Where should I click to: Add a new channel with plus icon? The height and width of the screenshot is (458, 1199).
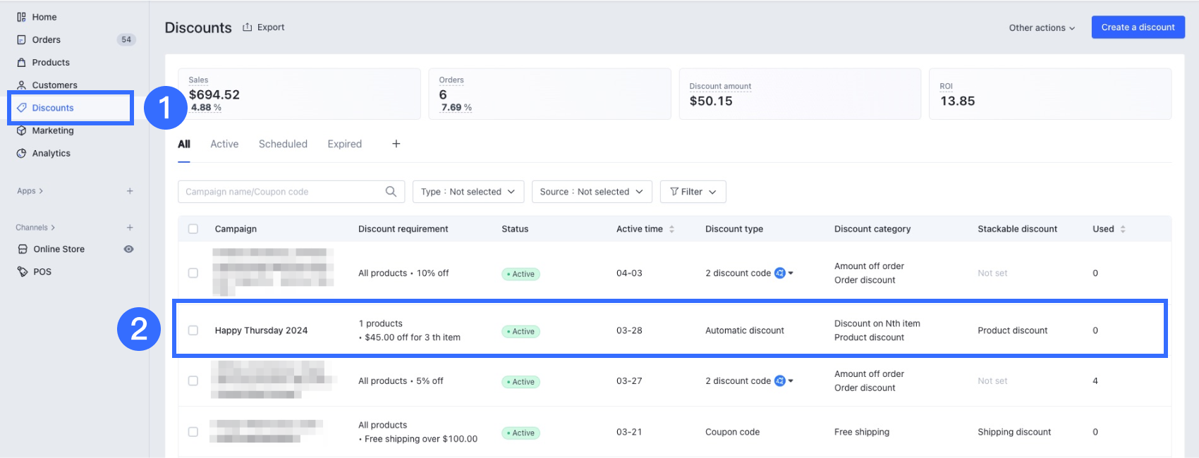[x=130, y=228]
